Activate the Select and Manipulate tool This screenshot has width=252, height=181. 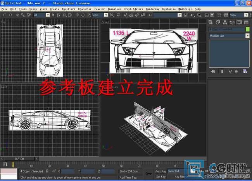coord(119,15)
